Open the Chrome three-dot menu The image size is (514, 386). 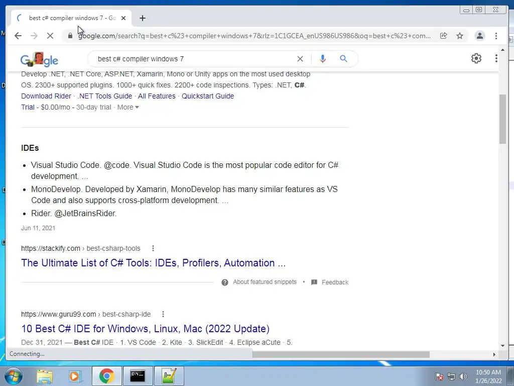pyautogui.click(x=496, y=36)
